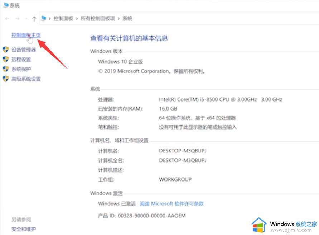Viewport: 319px width, 235px height.
Task: Expand chevron after 控制面板 breadcrumb
Action: [x=77, y=19]
